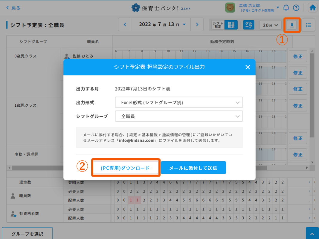Expand the シフトグループ 全職員 dropdown

(179, 117)
